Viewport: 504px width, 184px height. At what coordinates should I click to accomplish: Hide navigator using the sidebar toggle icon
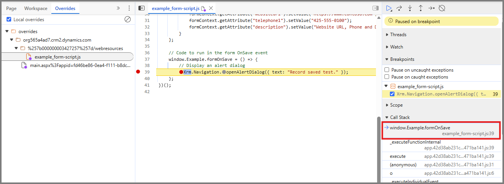(142, 8)
